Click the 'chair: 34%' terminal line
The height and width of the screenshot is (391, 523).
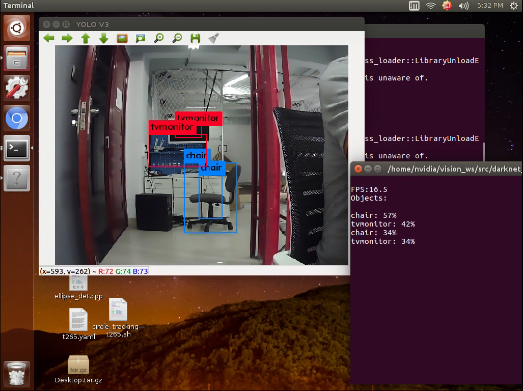pos(374,233)
